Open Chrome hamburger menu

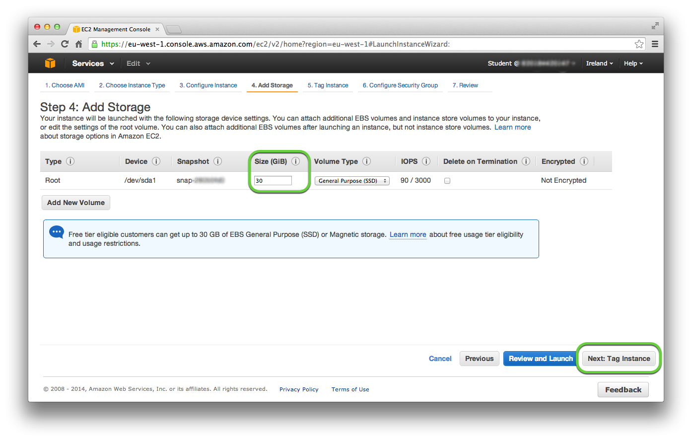[655, 44]
